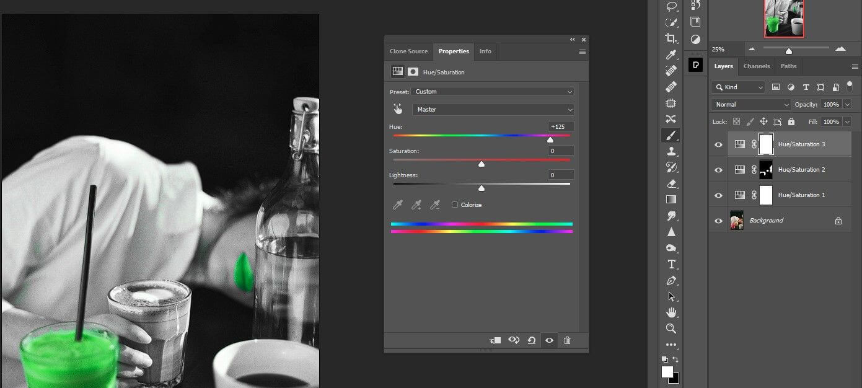The image size is (862, 388).
Task: Toggle visibility of Hue/Saturation 2 layer
Action: point(718,169)
